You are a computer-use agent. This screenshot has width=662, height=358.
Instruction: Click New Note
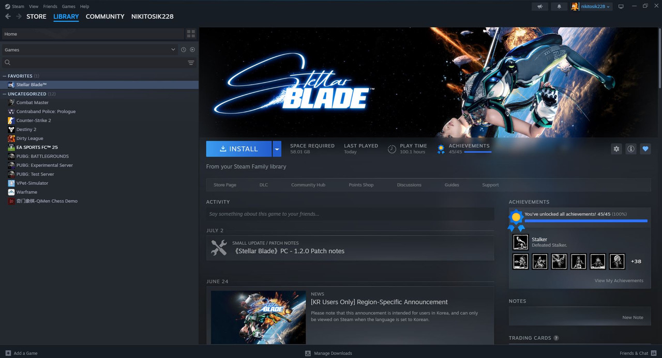pos(633,318)
